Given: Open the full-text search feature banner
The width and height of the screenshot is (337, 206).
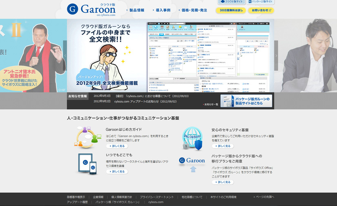Looking at the screenshot, I should pos(171,56).
